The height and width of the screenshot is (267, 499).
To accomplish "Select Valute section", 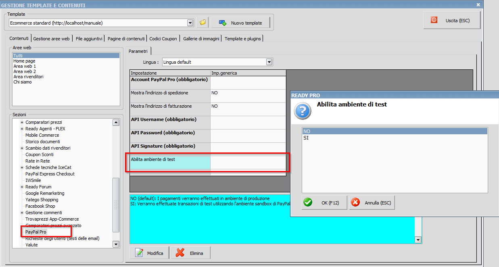I will click(x=31, y=245).
